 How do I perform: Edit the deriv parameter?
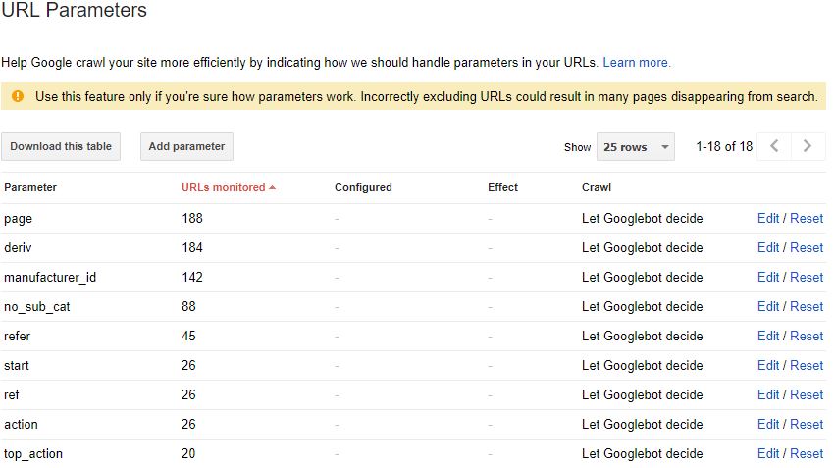click(x=768, y=248)
